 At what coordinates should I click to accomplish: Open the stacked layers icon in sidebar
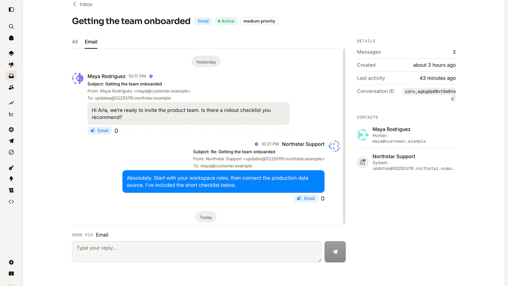11,53
